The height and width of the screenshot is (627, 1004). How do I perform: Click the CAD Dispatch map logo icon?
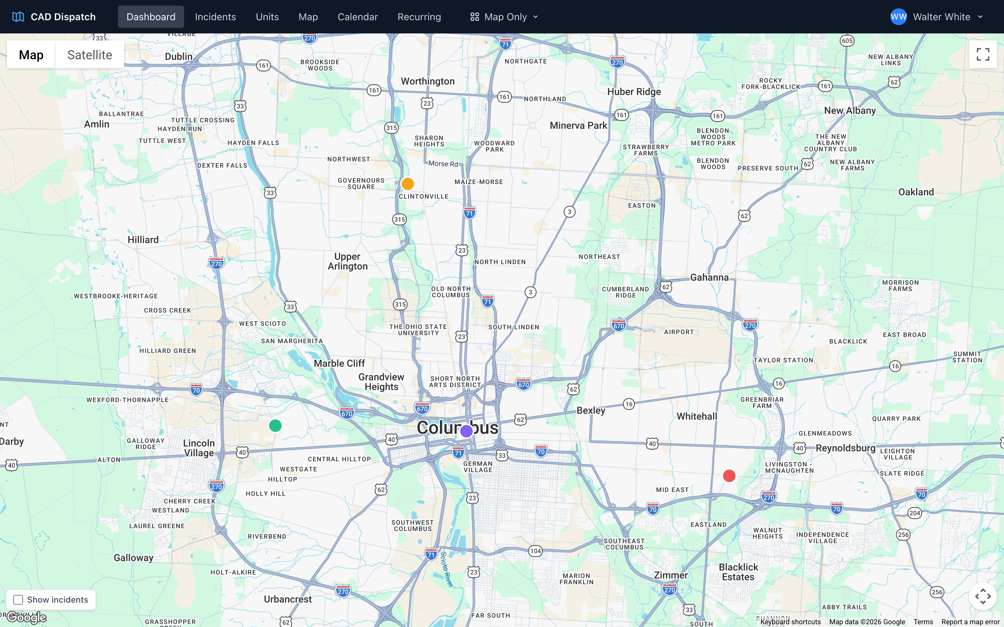pyautogui.click(x=18, y=17)
